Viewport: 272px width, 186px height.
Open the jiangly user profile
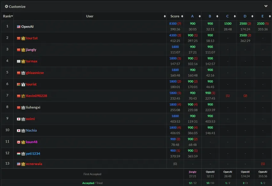(31, 50)
